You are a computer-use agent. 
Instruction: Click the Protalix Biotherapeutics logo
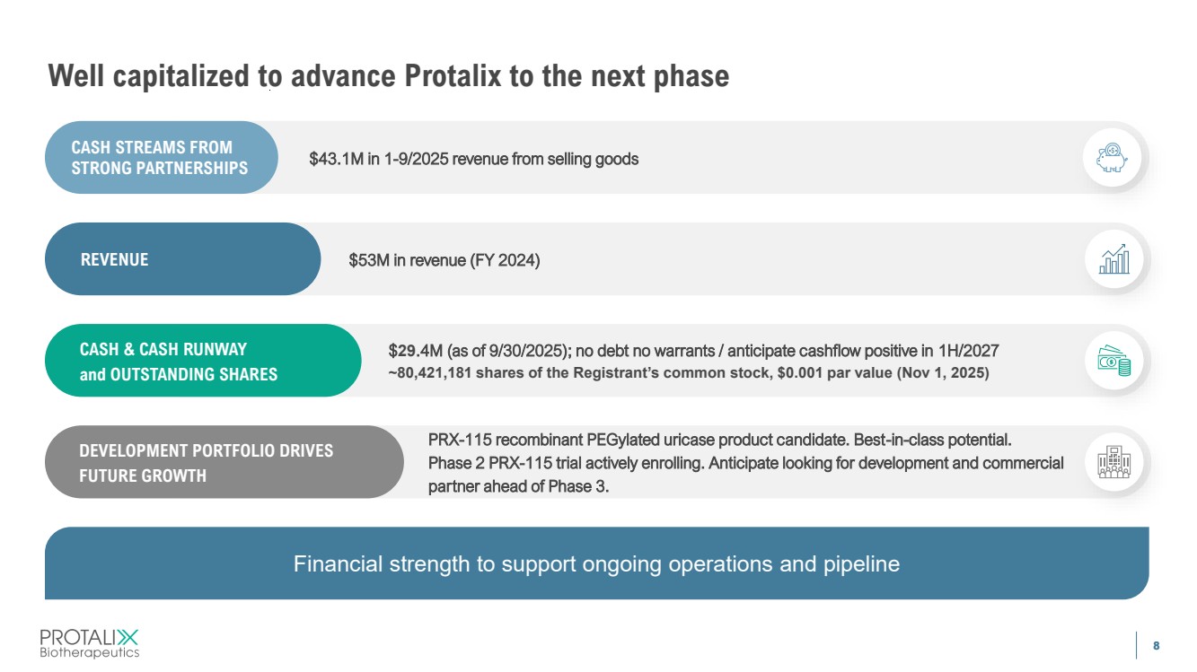(90, 642)
